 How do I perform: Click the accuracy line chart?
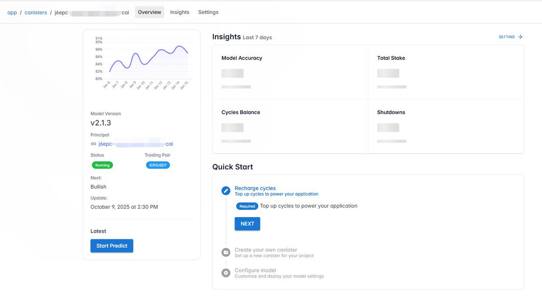[x=143, y=62]
